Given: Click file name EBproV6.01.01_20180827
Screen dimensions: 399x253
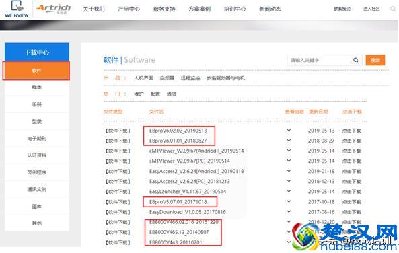Looking at the screenshot, I should [178, 141].
